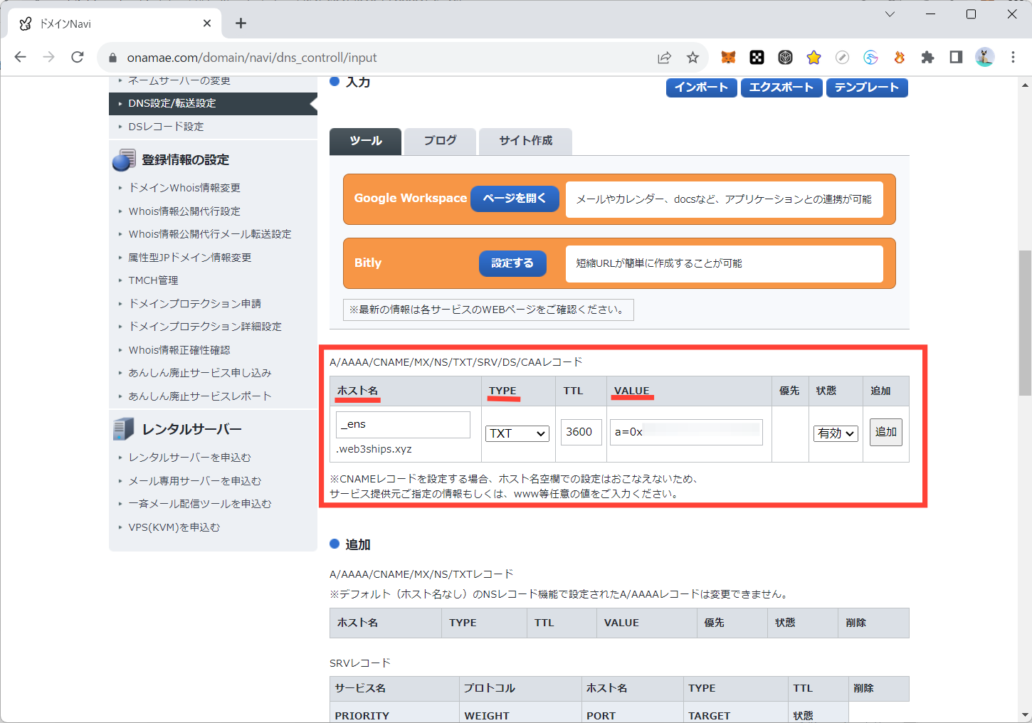Open a new browser tab

(x=241, y=23)
